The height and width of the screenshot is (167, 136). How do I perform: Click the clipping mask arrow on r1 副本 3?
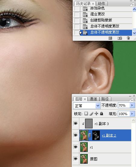[x=83, y=124]
